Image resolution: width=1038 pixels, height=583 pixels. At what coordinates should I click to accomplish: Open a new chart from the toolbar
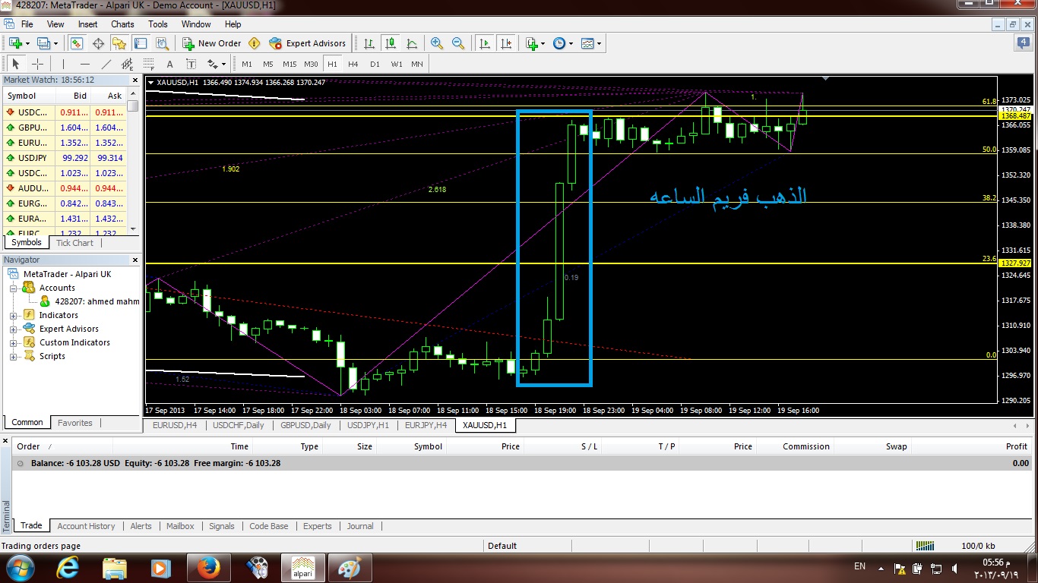pyautogui.click(x=15, y=43)
